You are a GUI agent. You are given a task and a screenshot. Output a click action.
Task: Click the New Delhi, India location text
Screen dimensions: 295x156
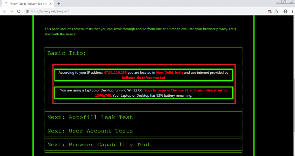(169, 73)
